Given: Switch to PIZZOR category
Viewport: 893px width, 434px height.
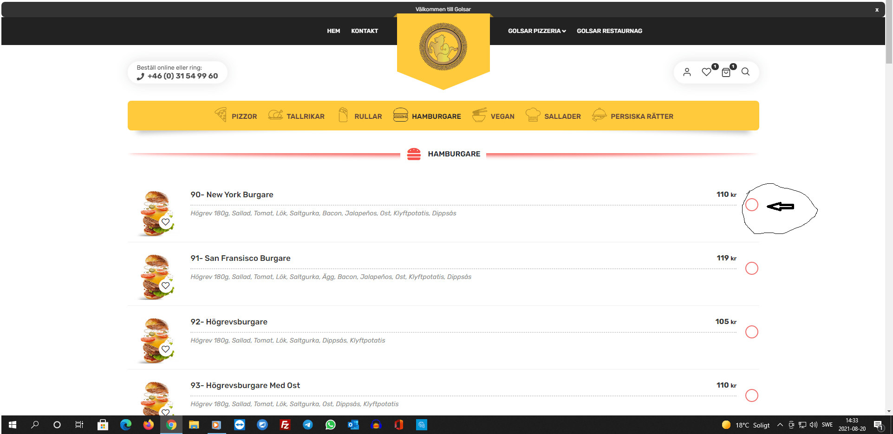Looking at the screenshot, I should tap(244, 117).
